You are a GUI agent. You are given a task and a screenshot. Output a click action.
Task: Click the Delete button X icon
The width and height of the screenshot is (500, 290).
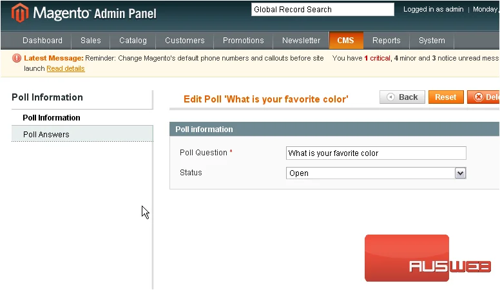click(478, 97)
